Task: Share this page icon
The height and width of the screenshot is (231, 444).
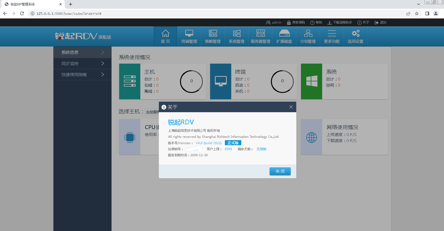Action: (408, 13)
